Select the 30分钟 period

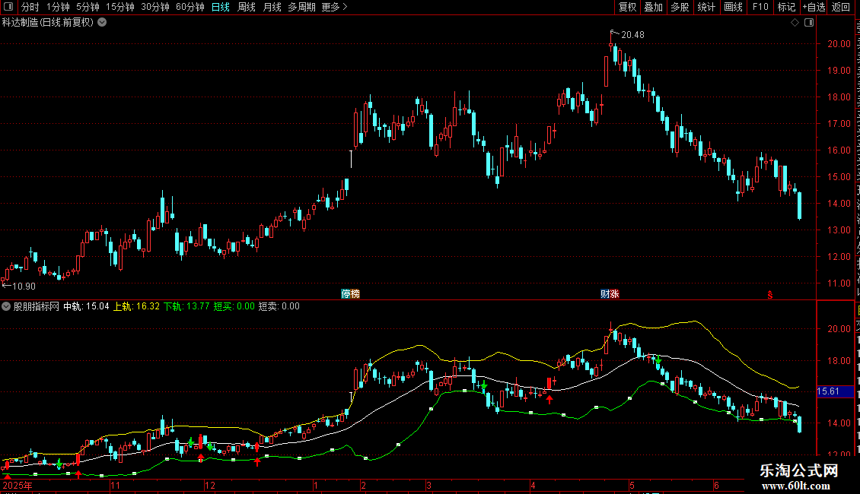pos(155,7)
